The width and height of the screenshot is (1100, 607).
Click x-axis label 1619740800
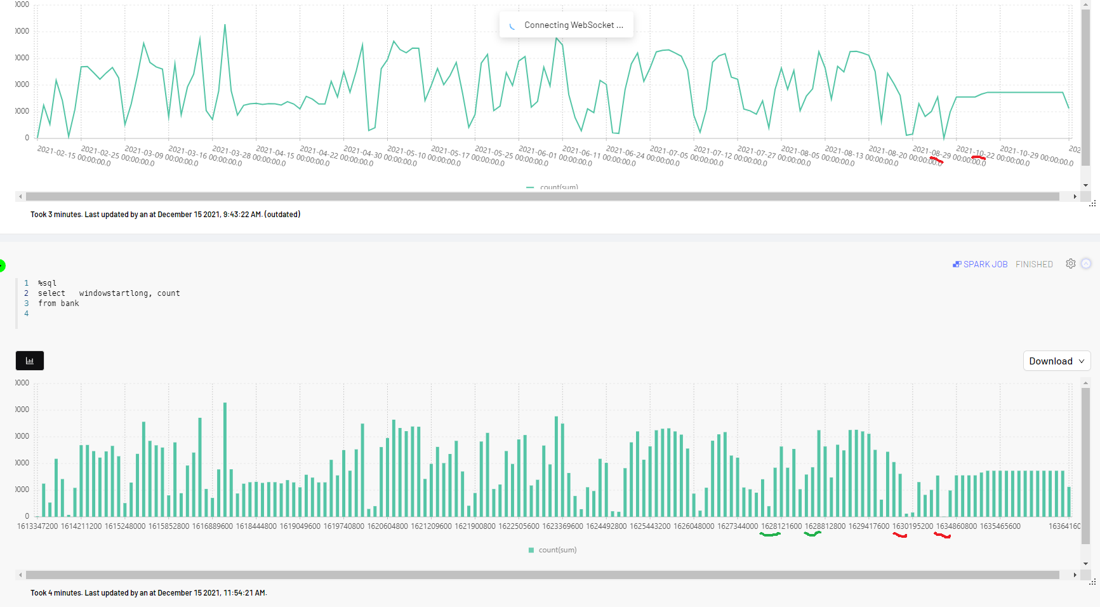(344, 526)
